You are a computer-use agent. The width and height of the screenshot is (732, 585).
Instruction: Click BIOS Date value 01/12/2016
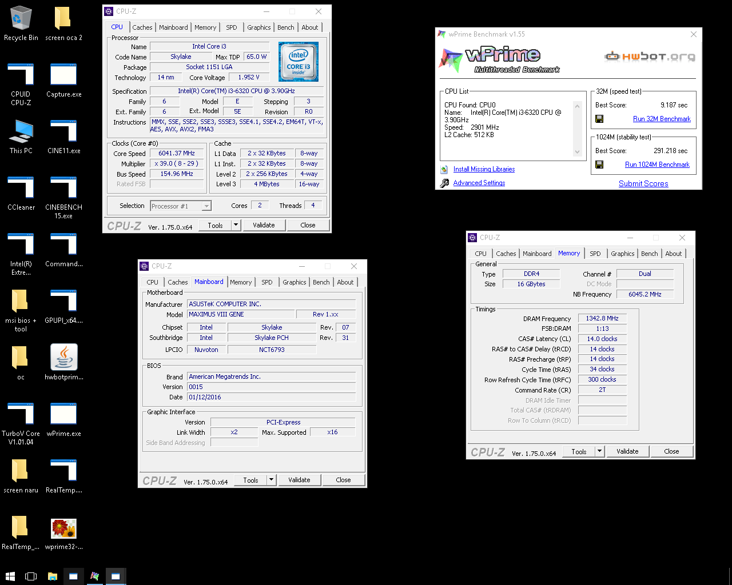272,398
